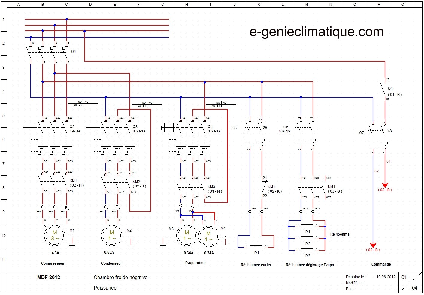Screen dimensions: 424x295
Task: Select the Q1 main disconnect switch label
Action: coord(74,52)
